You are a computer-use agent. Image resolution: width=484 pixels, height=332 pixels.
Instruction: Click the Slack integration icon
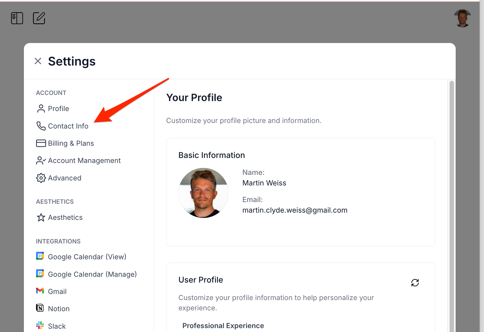(x=40, y=325)
